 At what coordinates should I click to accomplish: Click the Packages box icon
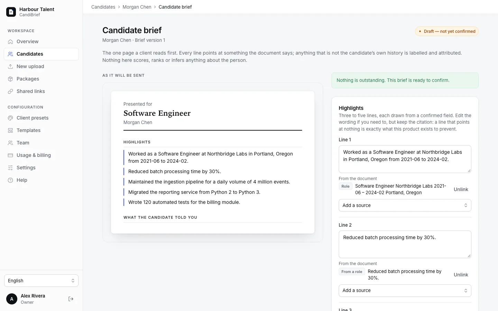[x=10, y=79]
